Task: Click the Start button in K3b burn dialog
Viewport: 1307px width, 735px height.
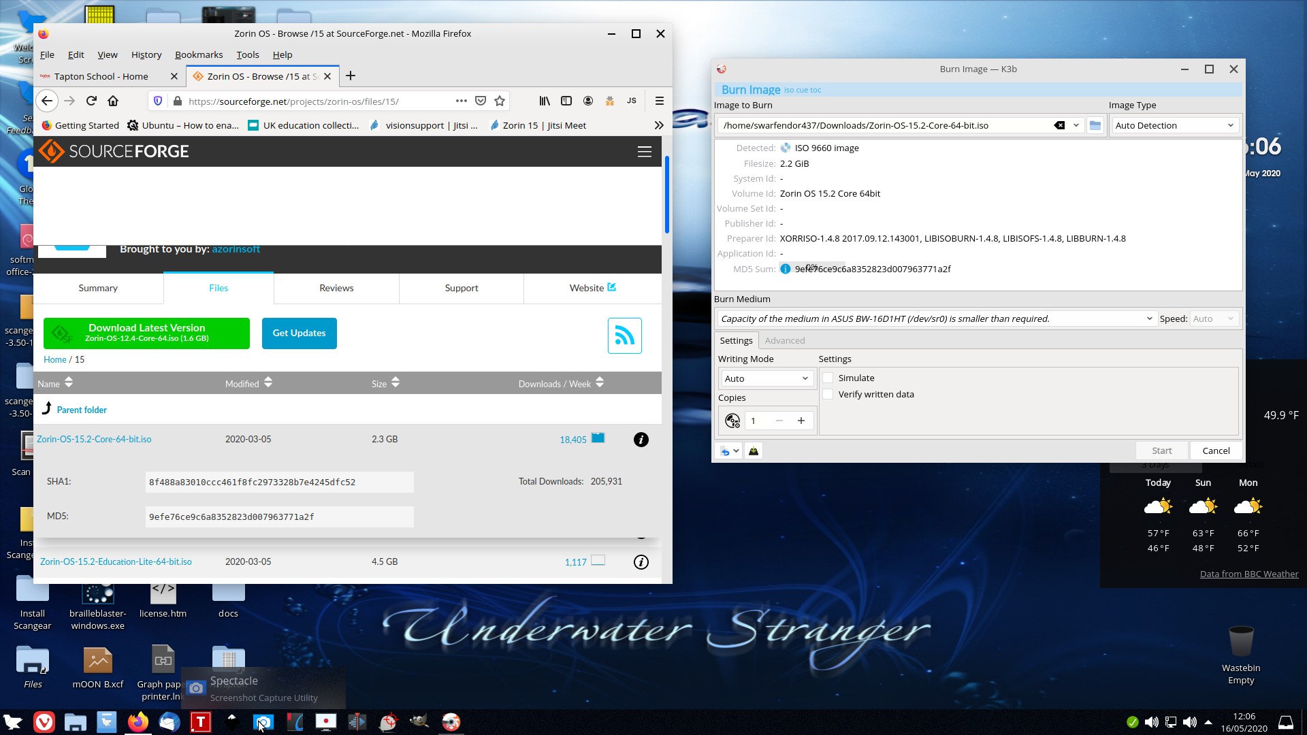Action: [1161, 451]
